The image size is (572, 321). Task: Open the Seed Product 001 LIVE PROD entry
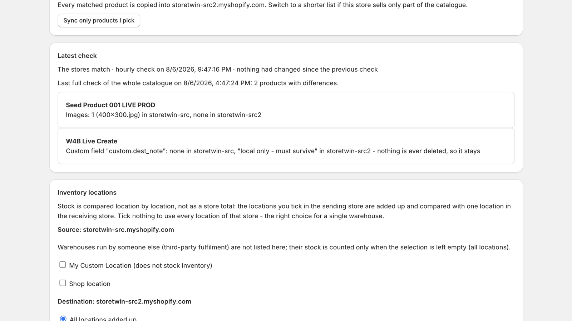[286, 110]
